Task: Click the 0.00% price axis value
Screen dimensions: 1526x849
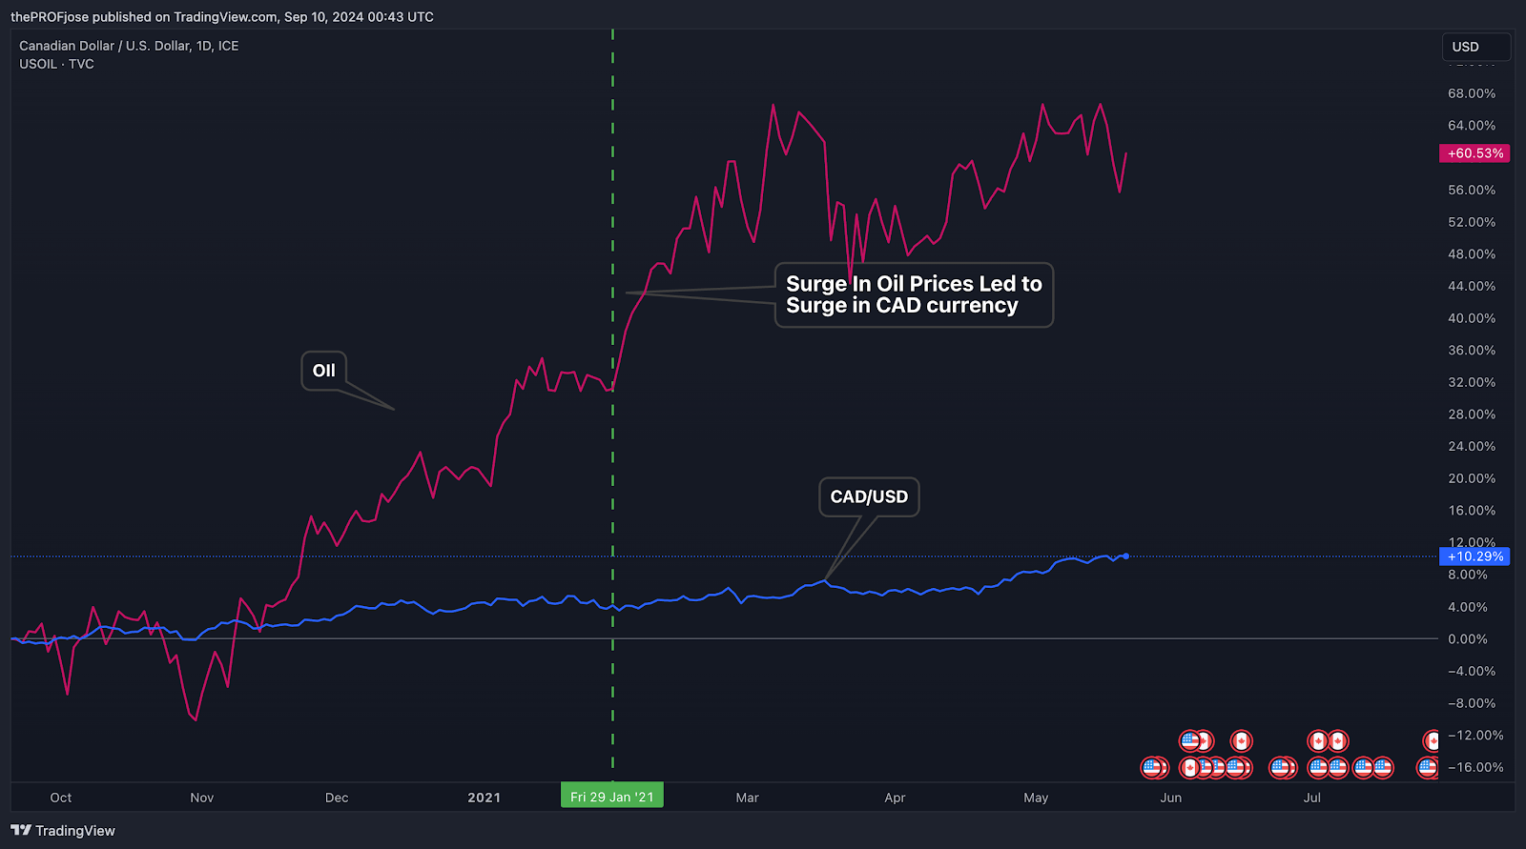Action: click(1468, 639)
